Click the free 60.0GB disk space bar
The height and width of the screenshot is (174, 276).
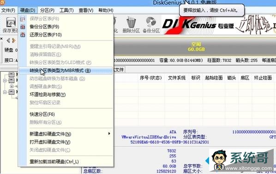pos(195,47)
